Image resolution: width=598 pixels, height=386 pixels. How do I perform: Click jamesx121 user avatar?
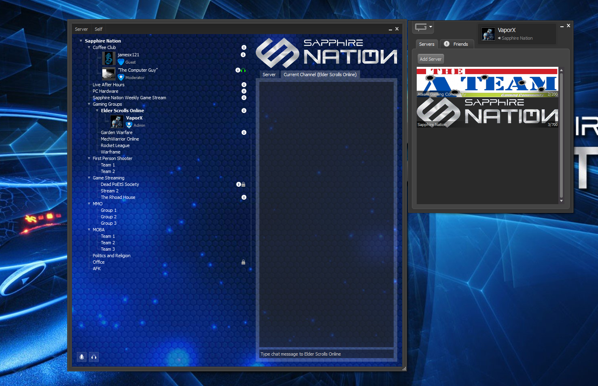[x=109, y=58]
